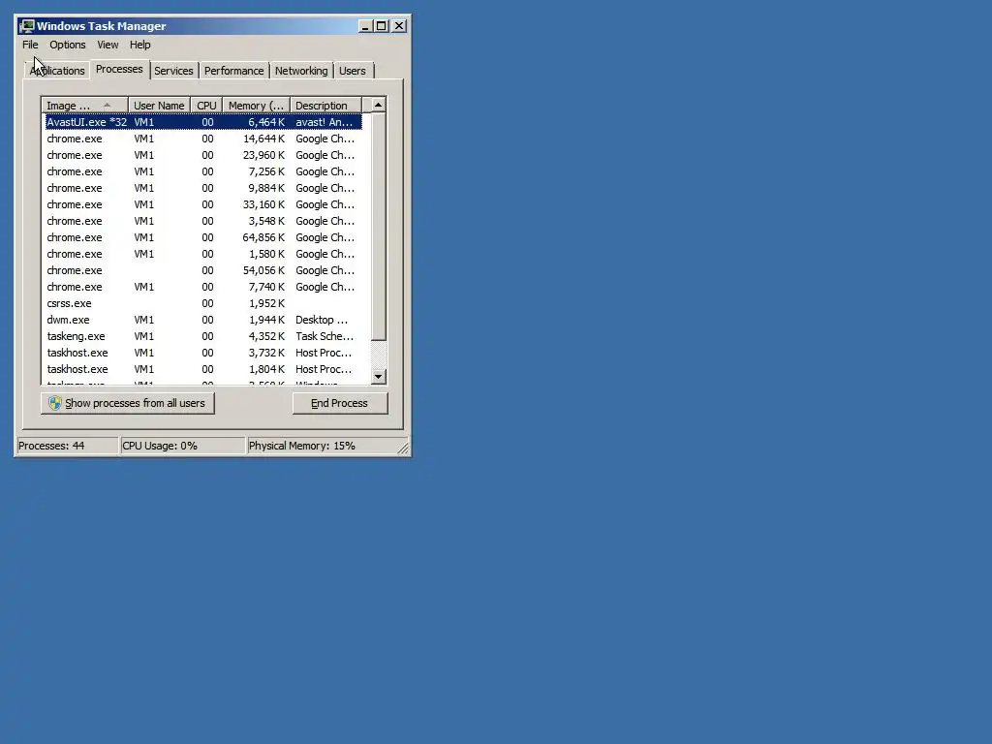
Task: Select chrome.exe using 33,160 K memory
Action: [203, 204]
